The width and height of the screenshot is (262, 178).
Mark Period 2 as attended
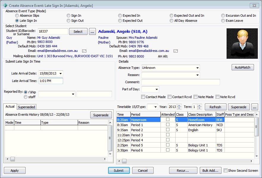click(168, 130)
